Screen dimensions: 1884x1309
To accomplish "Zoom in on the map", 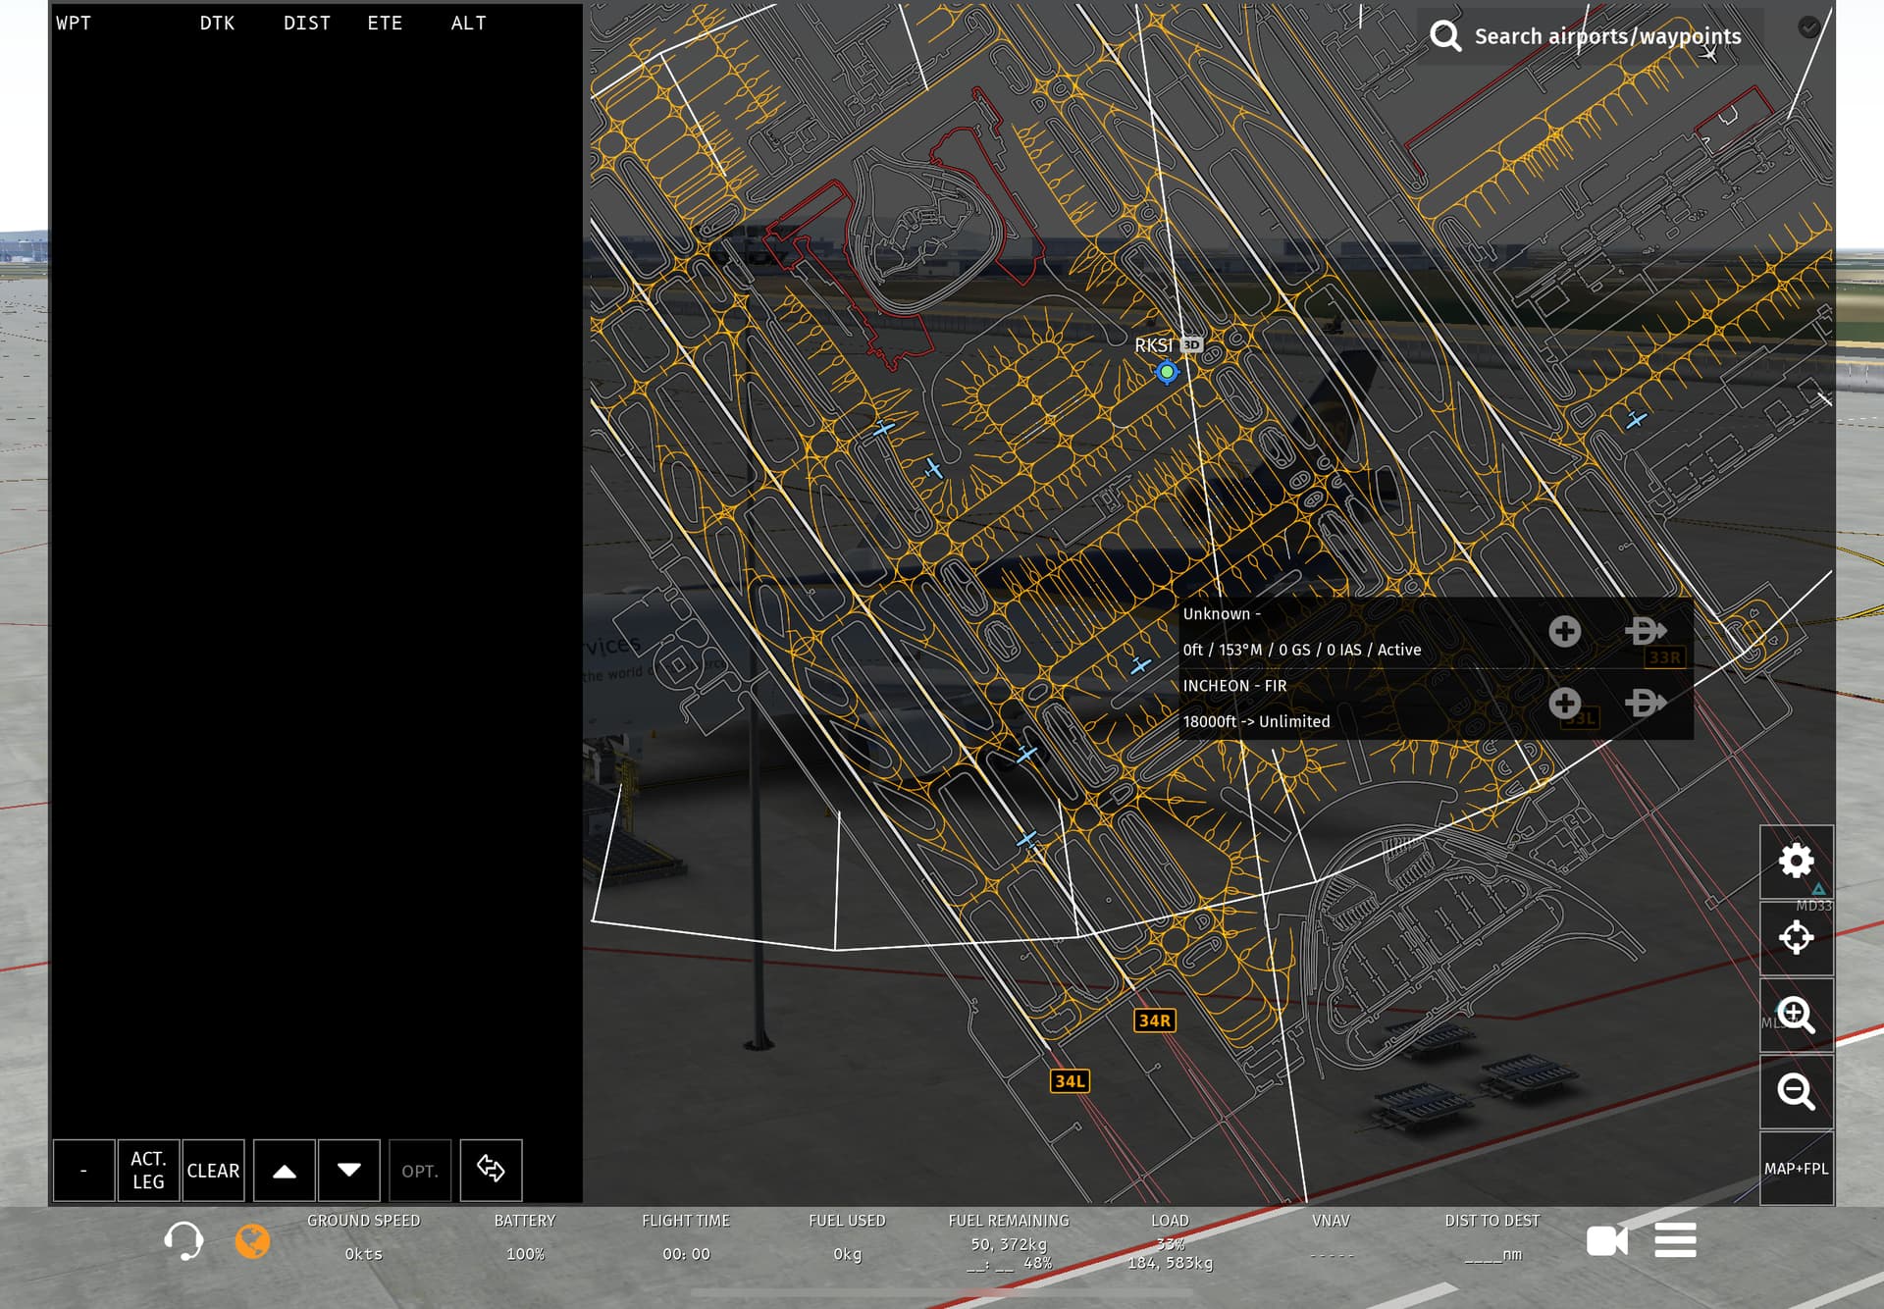I will point(1796,1015).
